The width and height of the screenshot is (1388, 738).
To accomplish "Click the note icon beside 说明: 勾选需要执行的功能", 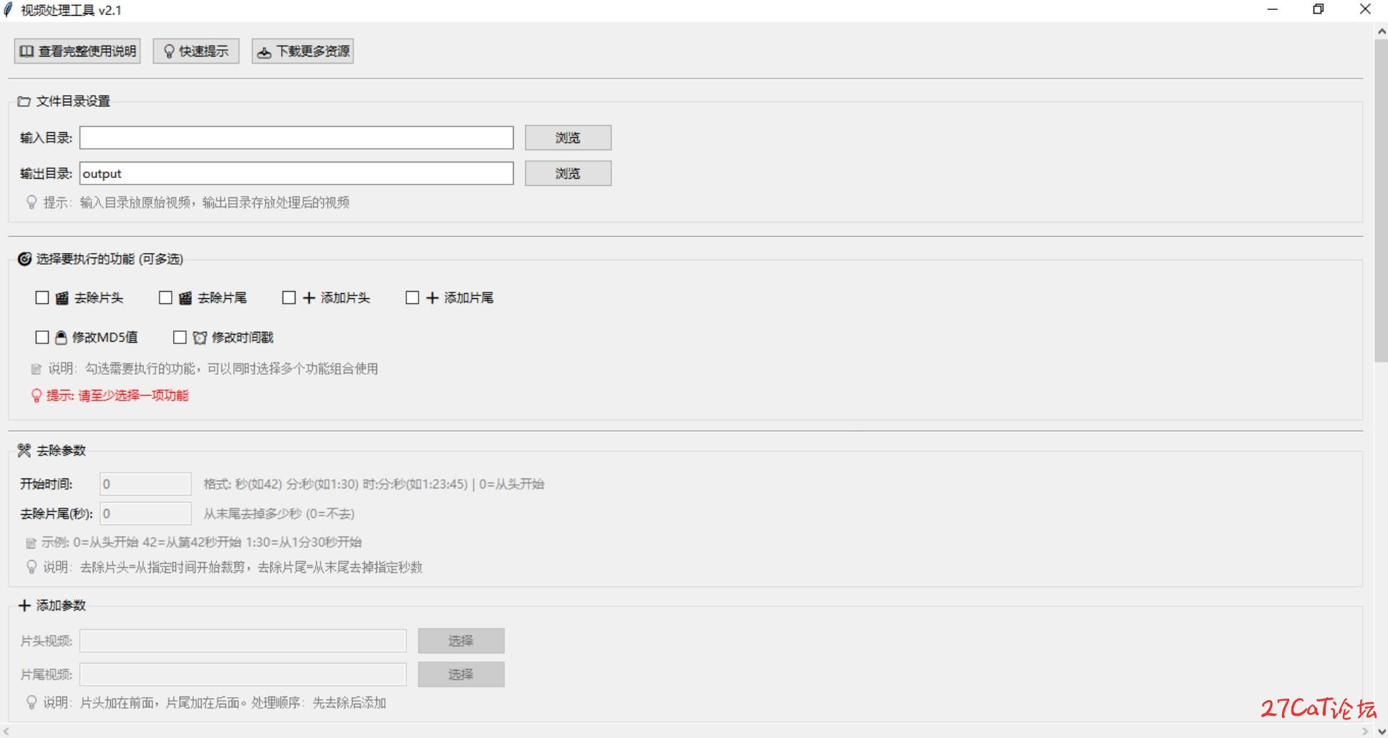I will click(x=36, y=369).
